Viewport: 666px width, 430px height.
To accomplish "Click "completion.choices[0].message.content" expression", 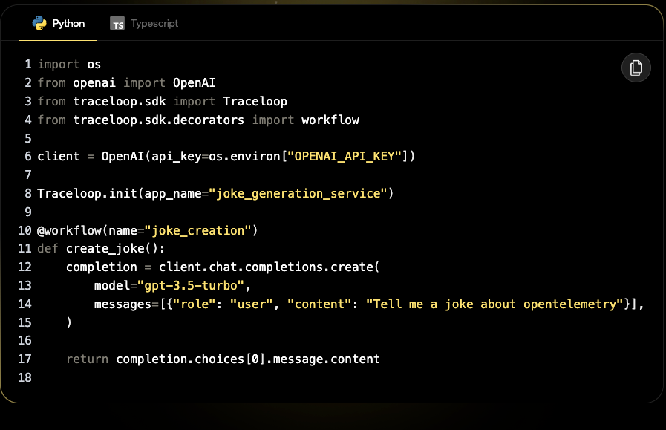I will point(248,359).
